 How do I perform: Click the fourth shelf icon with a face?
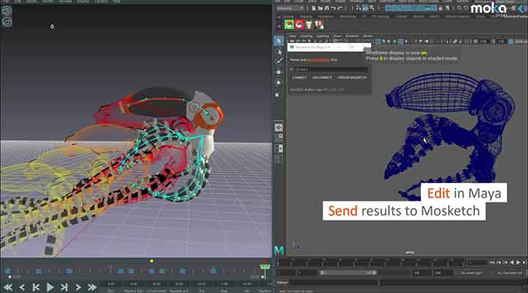pos(319,24)
